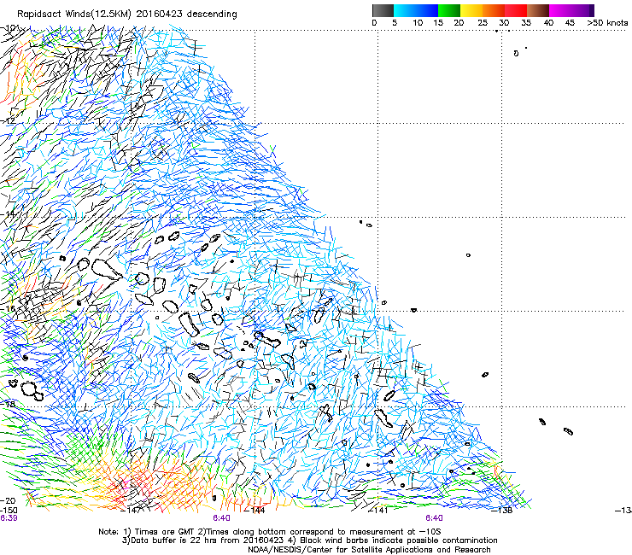The width and height of the screenshot is (632, 555).
Task: Click the '>50 knots' legend label
Action: click(x=607, y=23)
